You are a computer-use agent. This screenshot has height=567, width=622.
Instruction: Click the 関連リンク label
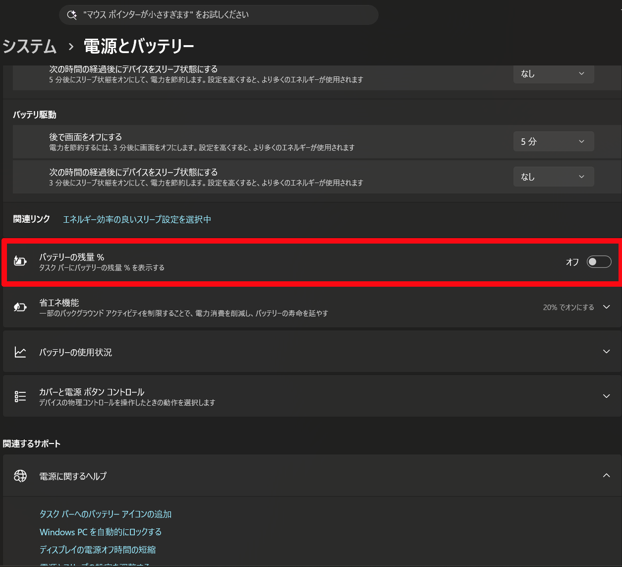(32, 219)
